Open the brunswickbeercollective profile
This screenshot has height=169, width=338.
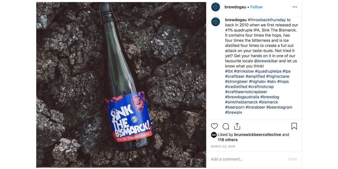tap(257, 135)
